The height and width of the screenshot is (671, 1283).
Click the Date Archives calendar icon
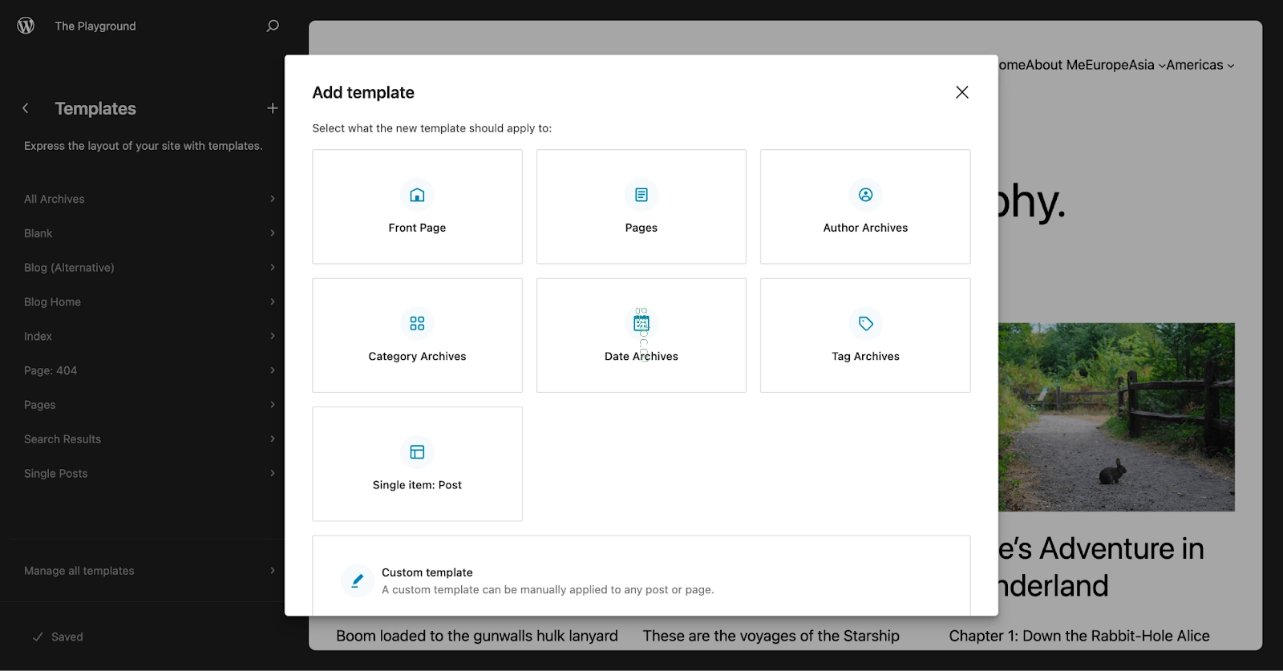coord(641,323)
